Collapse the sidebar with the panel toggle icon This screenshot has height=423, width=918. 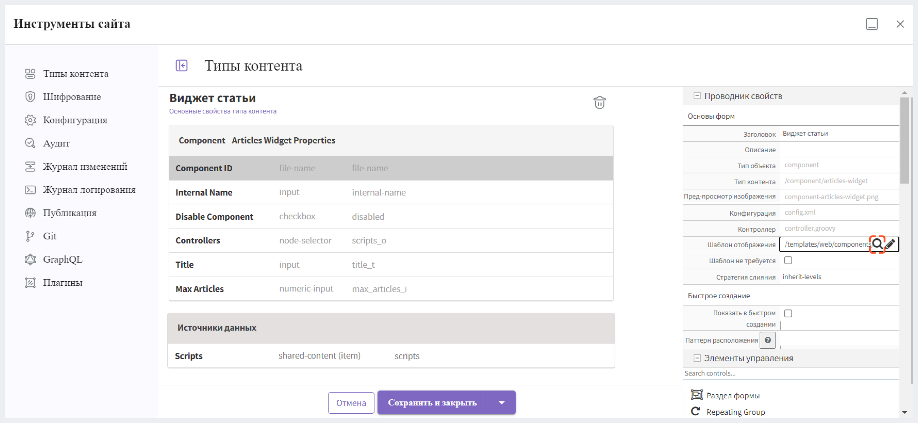(182, 66)
